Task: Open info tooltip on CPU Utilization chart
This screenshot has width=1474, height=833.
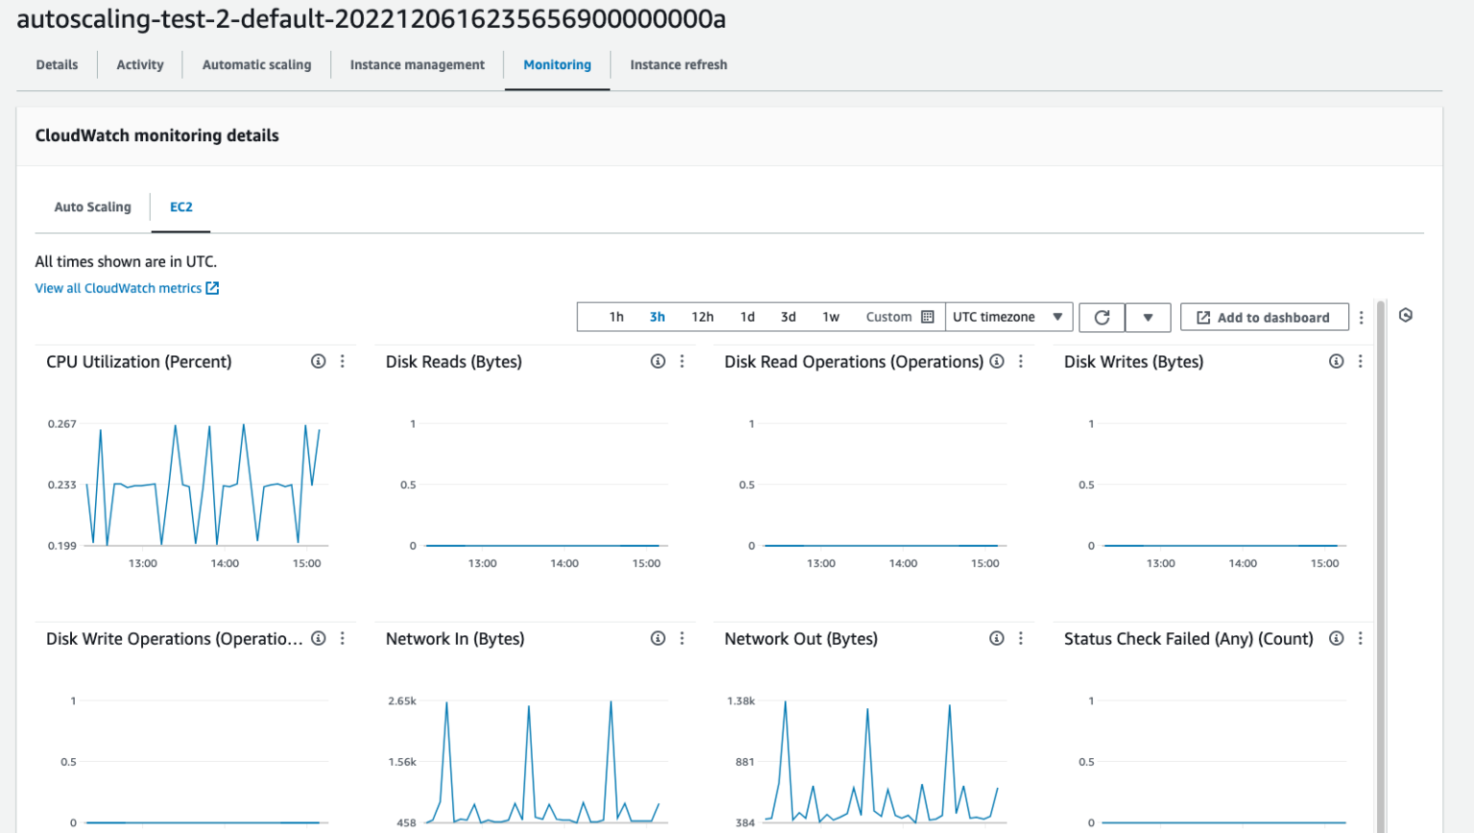Action: click(x=318, y=362)
